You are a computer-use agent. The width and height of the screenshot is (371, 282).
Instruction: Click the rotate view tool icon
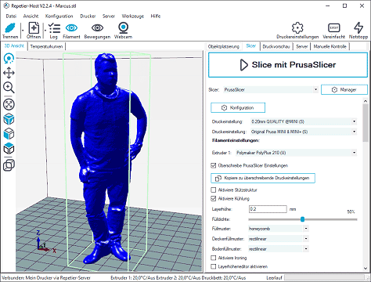(x=9, y=59)
